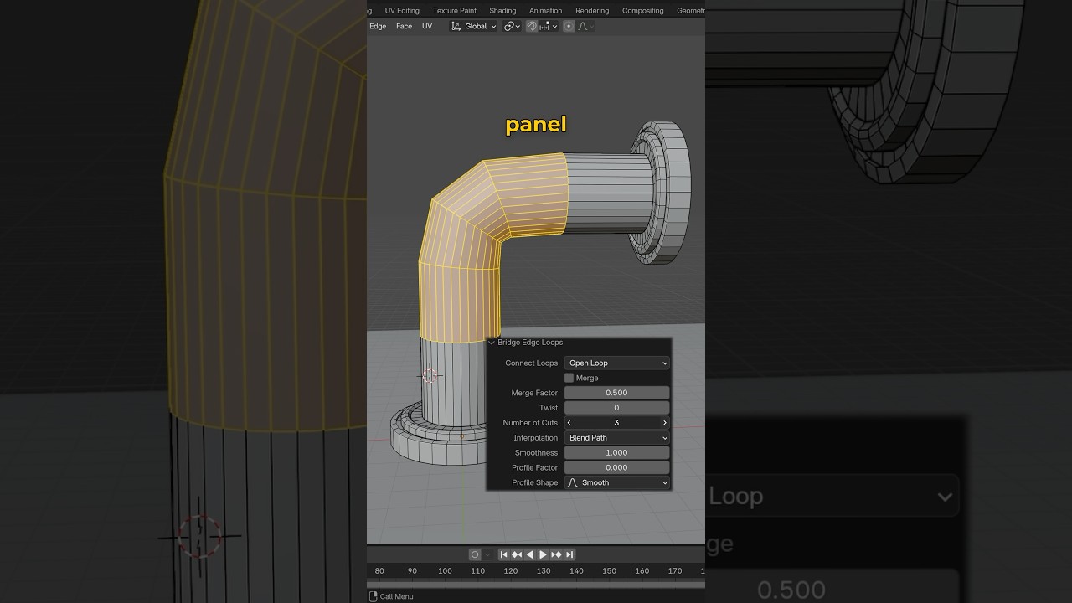Viewport: 1072px width, 603px height.
Task: Jump to the previous keyframe
Action: (517, 554)
